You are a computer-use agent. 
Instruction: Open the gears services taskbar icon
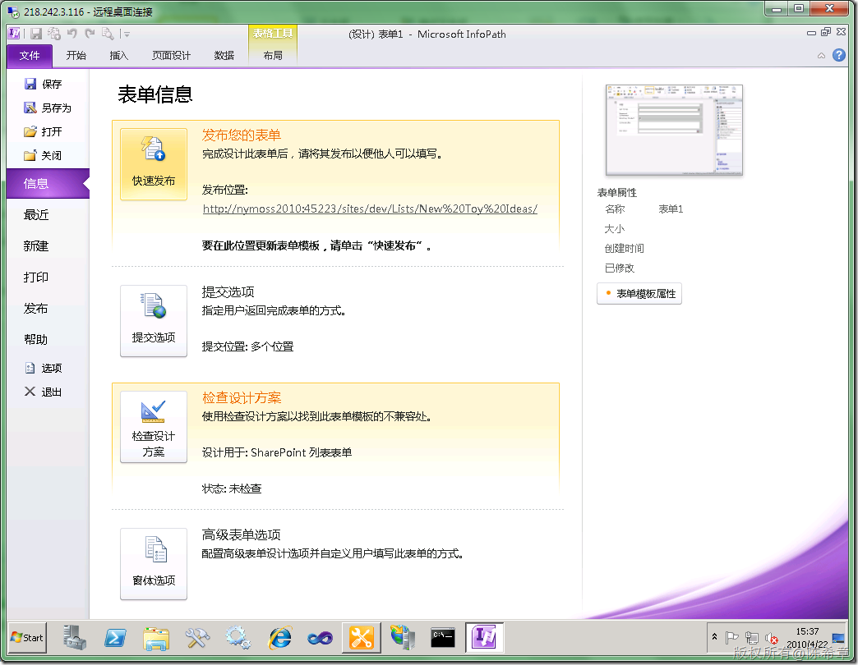(x=238, y=638)
